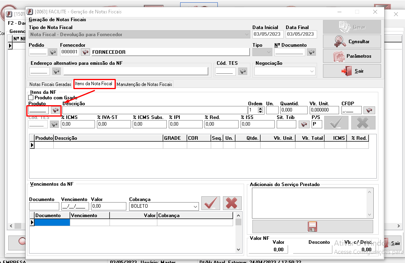This screenshot has height=263, width=405.
Task: Click the Consultar button
Action: (352, 41)
